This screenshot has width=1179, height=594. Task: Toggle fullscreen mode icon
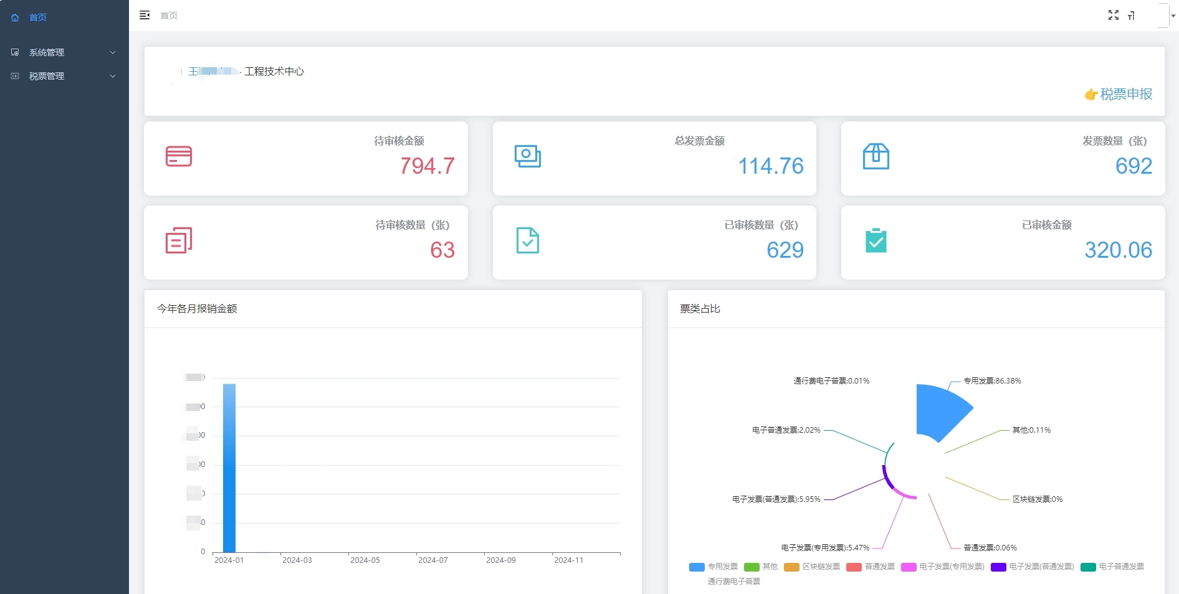pos(1114,15)
